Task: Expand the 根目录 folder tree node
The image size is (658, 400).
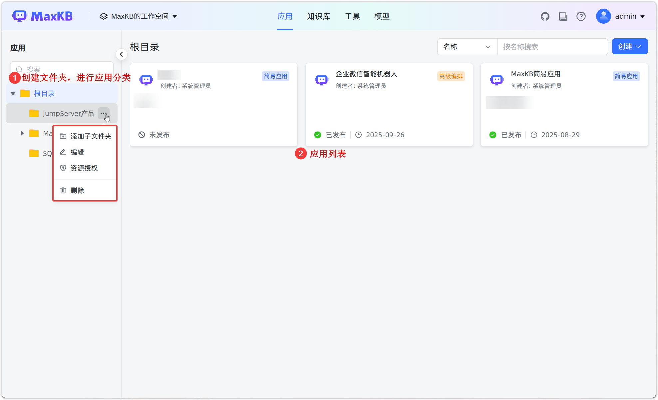Action: coord(13,93)
